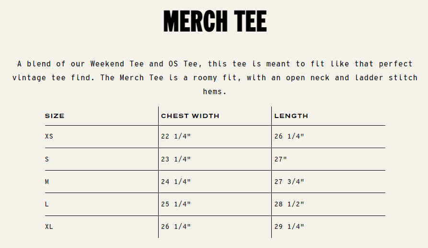Click the XS row length value
428x248 pixels.
(289, 137)
